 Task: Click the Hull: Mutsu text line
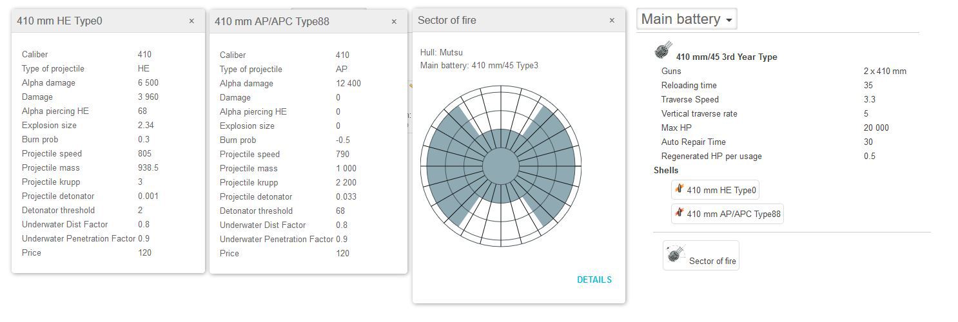(442, 52)
